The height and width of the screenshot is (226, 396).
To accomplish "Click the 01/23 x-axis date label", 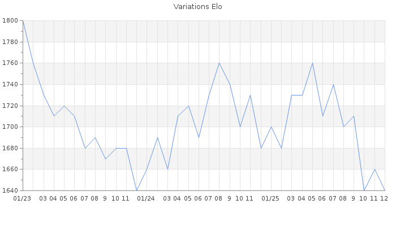I will tap(22, 198).
